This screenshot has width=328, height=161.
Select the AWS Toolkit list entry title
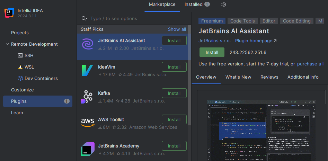tap(111, 119)
